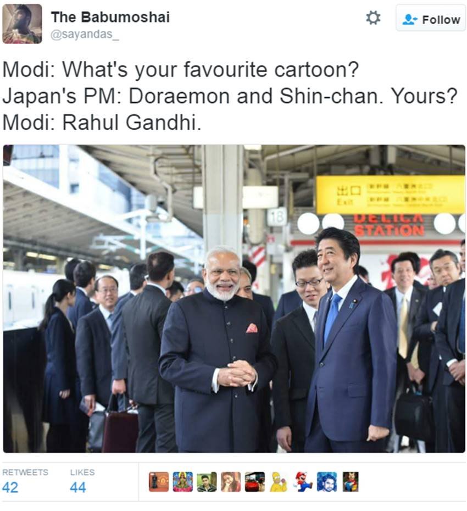Open the blue-tinted face liker avatar
The height and width of the screenshot is (511, 467).
[327, 482]
